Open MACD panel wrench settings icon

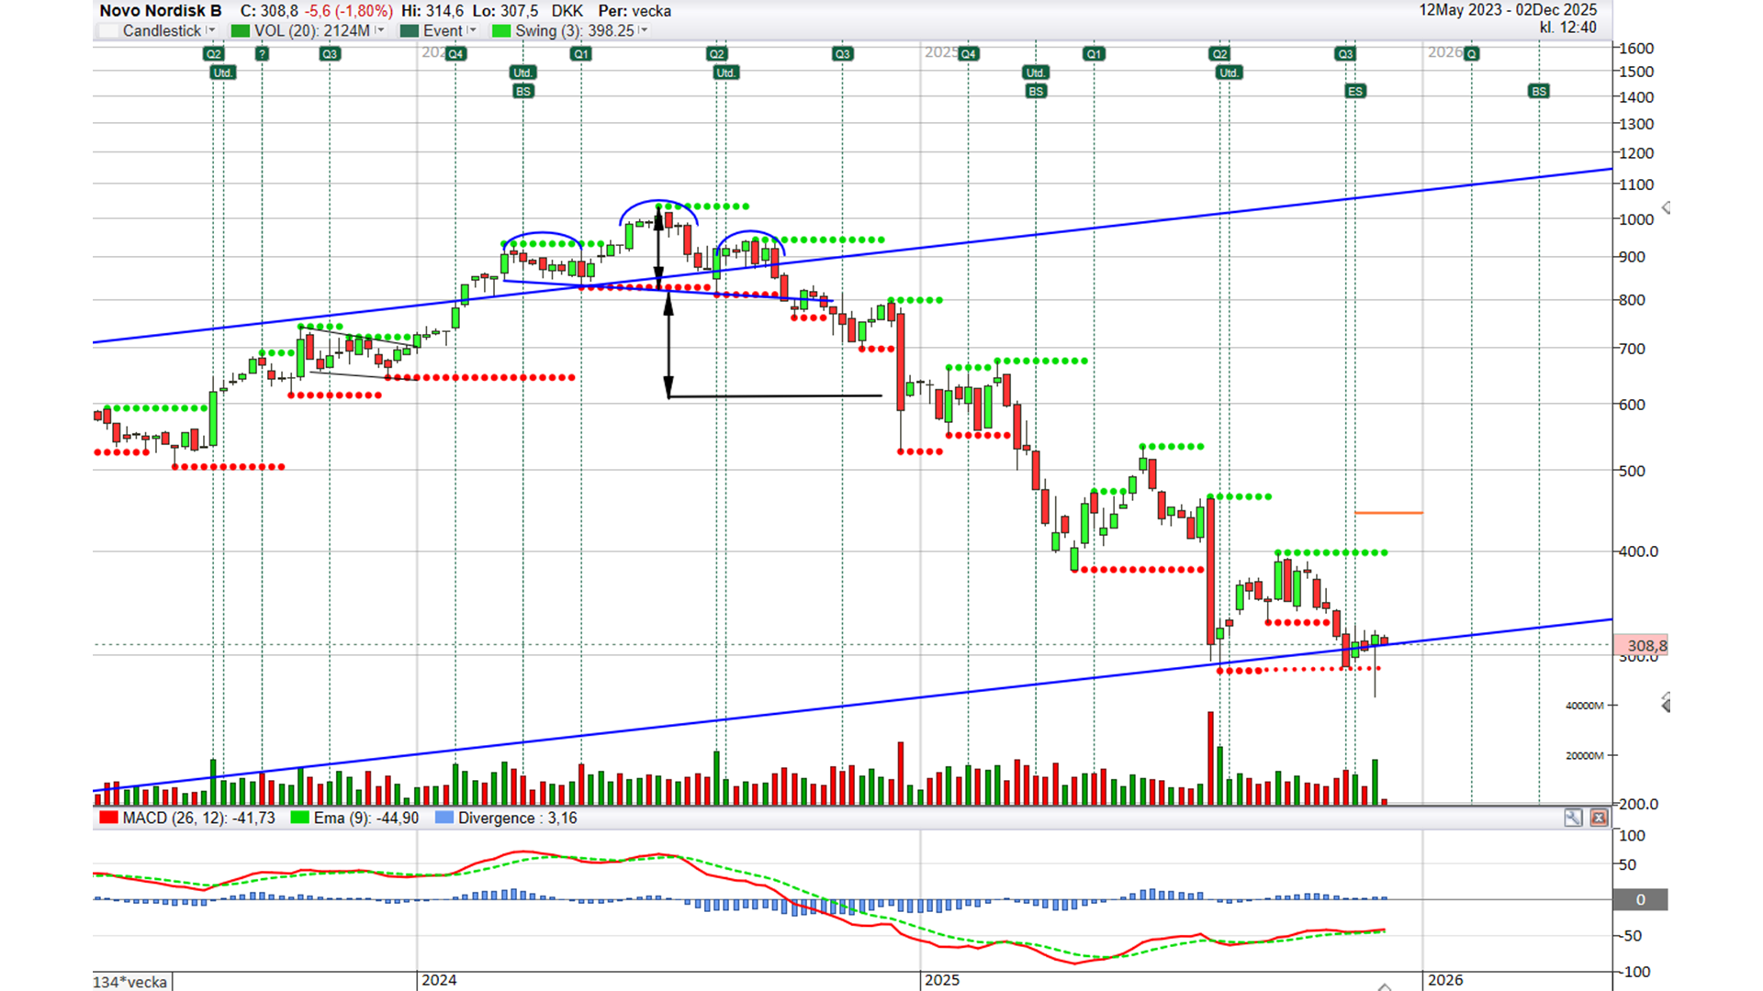1573,818
